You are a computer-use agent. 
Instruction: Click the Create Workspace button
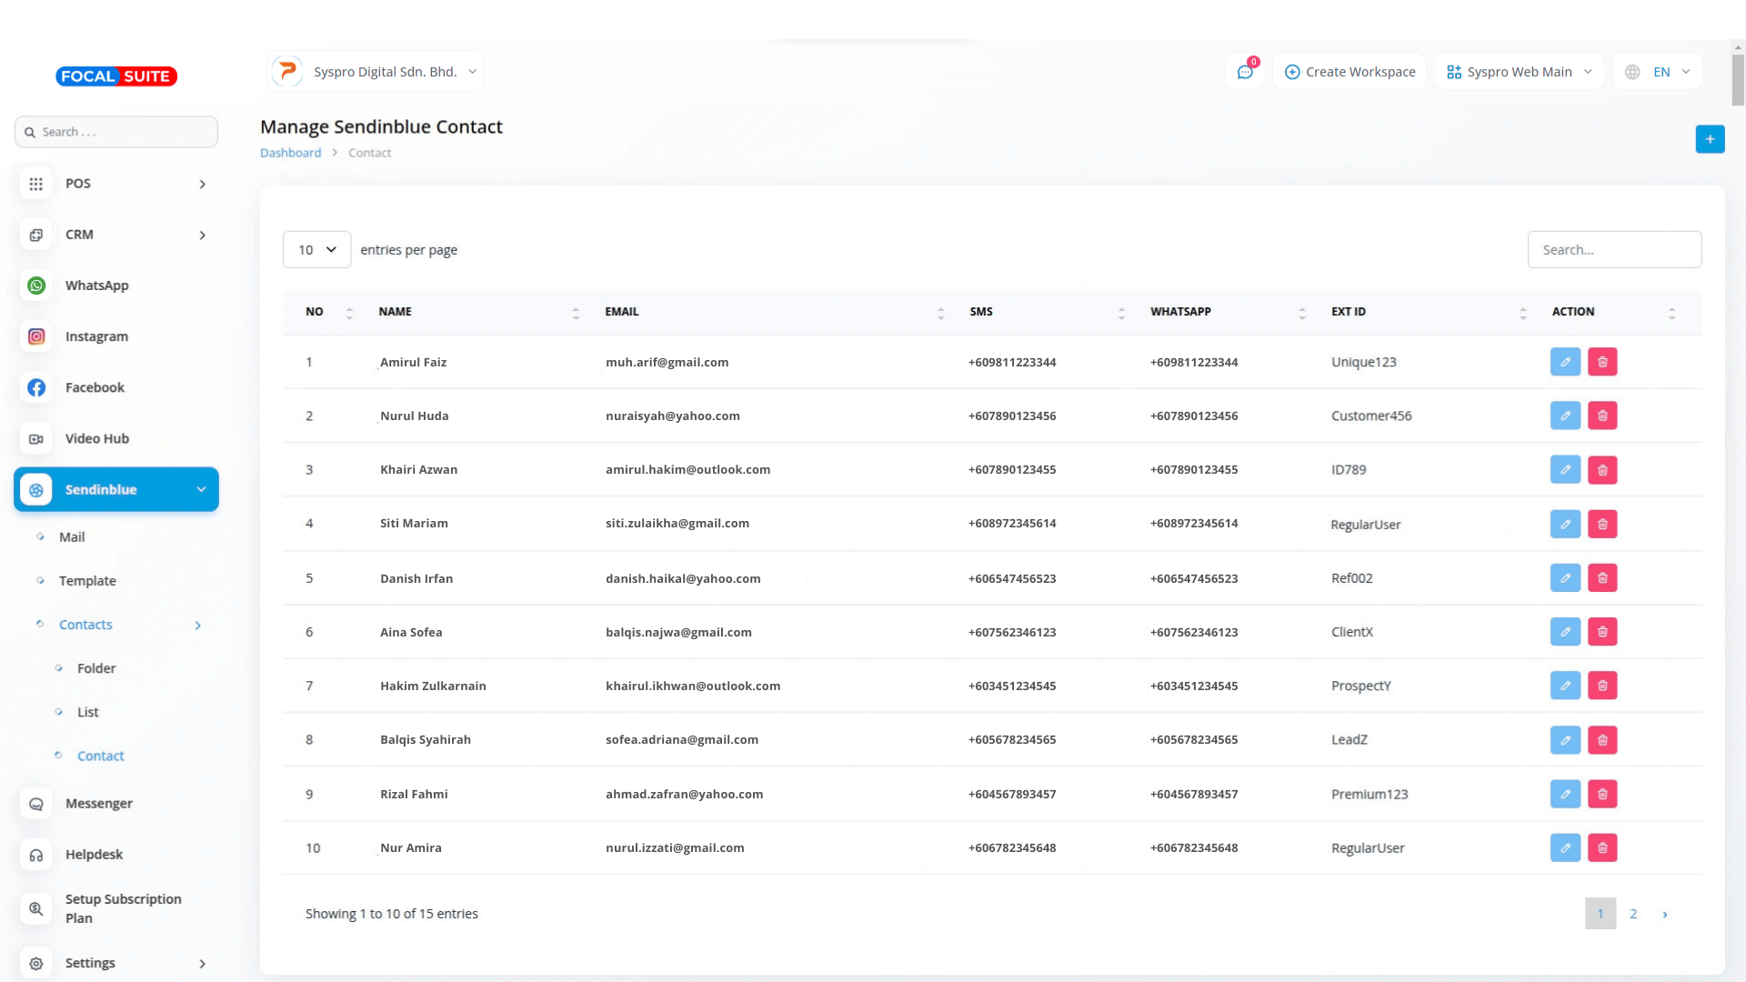pyautogui.click(x=1350, y=72)
